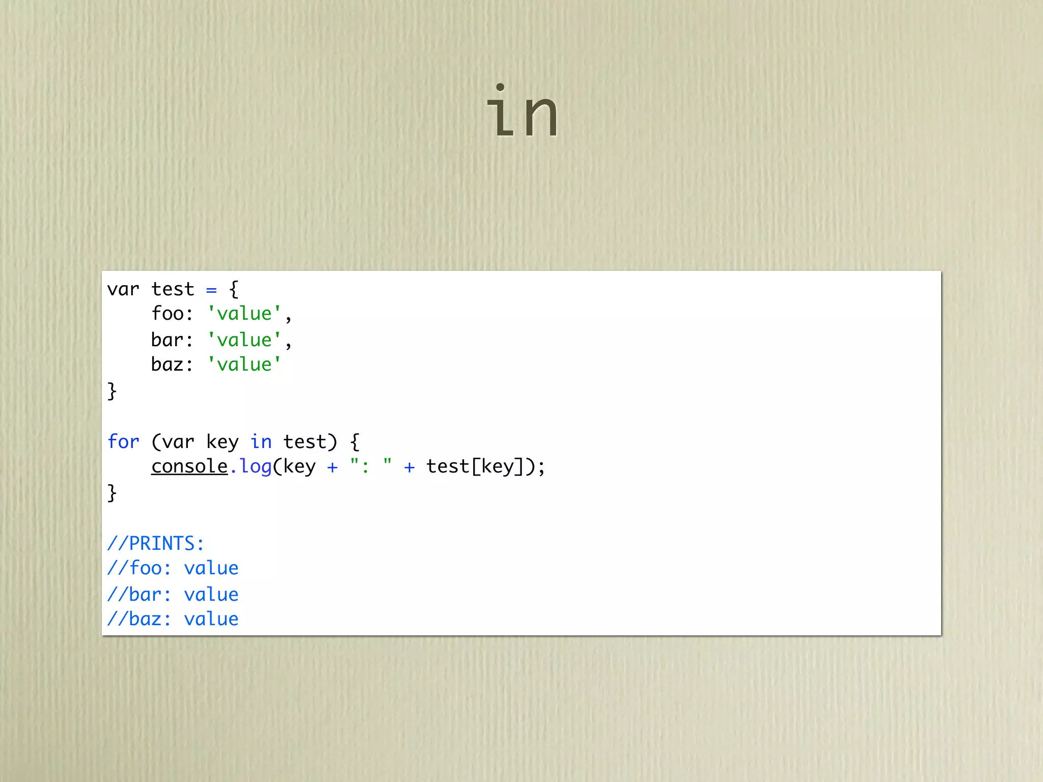The image size is (1043, 782).
Task: Click the "var test" declaration text
Action: pos(151,289)
